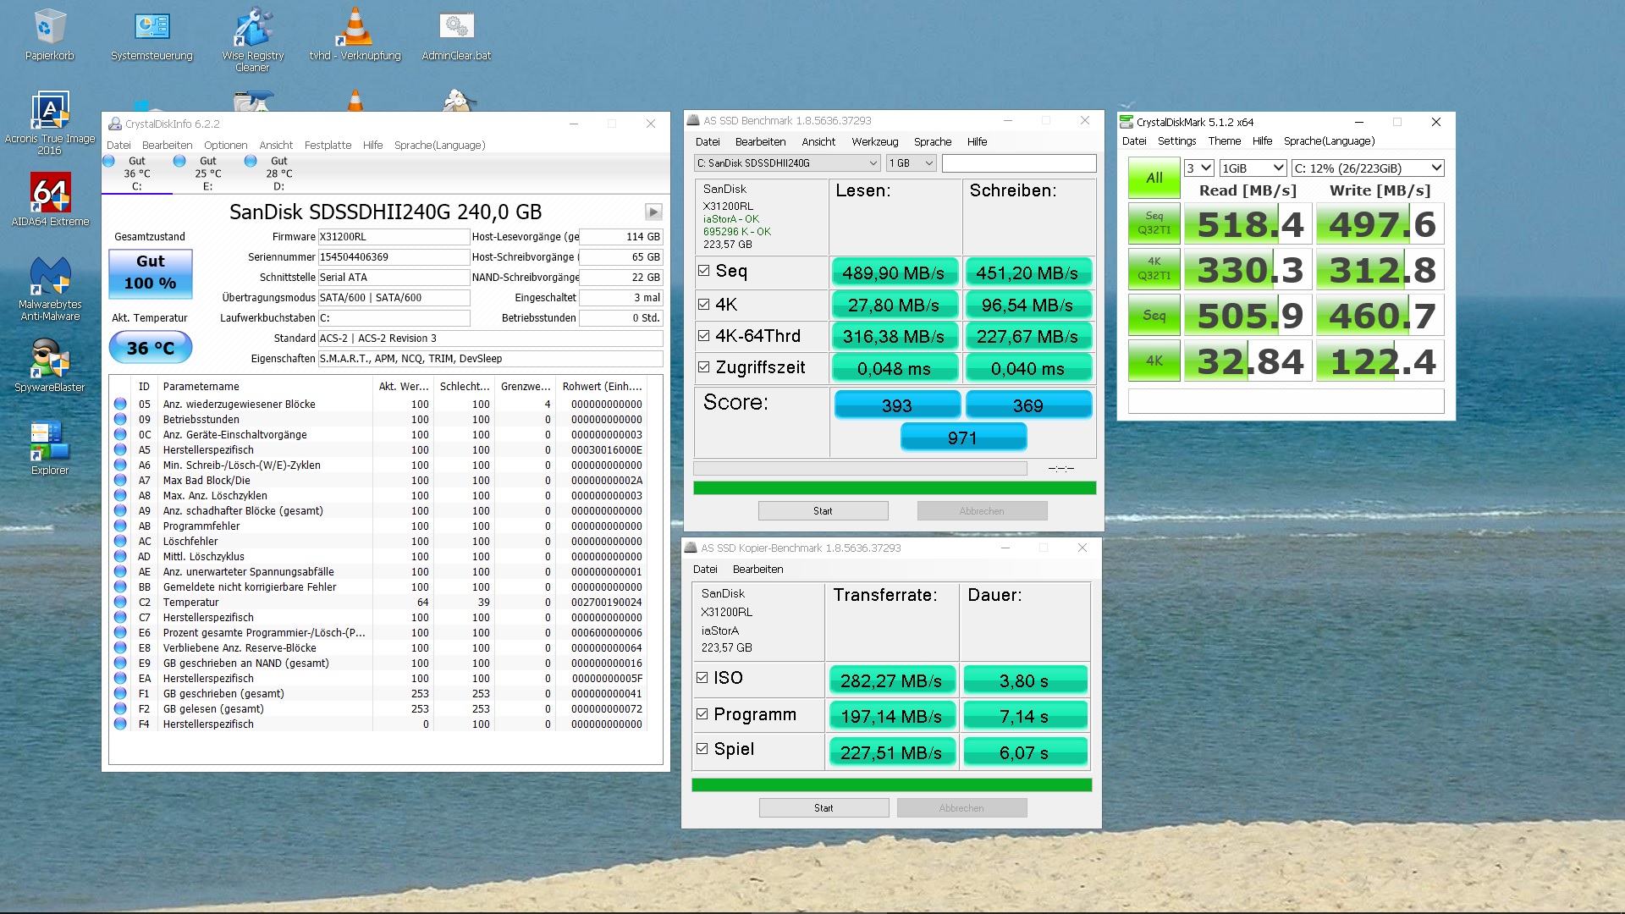Viewport: 1625px width, 914px height.
Task: Open Bearbeiten menu in AS SSD Kopier-Benchmark
Action: 758,570
